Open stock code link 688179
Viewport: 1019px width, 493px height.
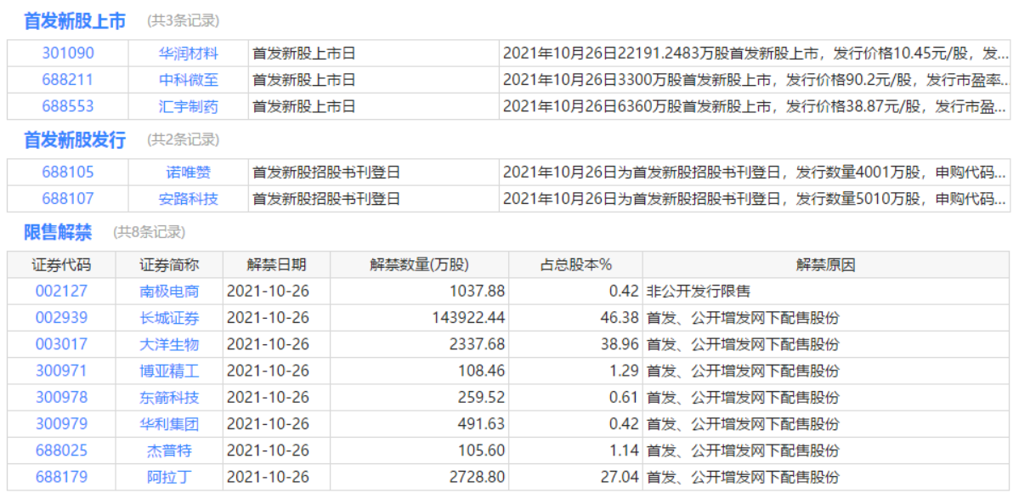(61, 477)
